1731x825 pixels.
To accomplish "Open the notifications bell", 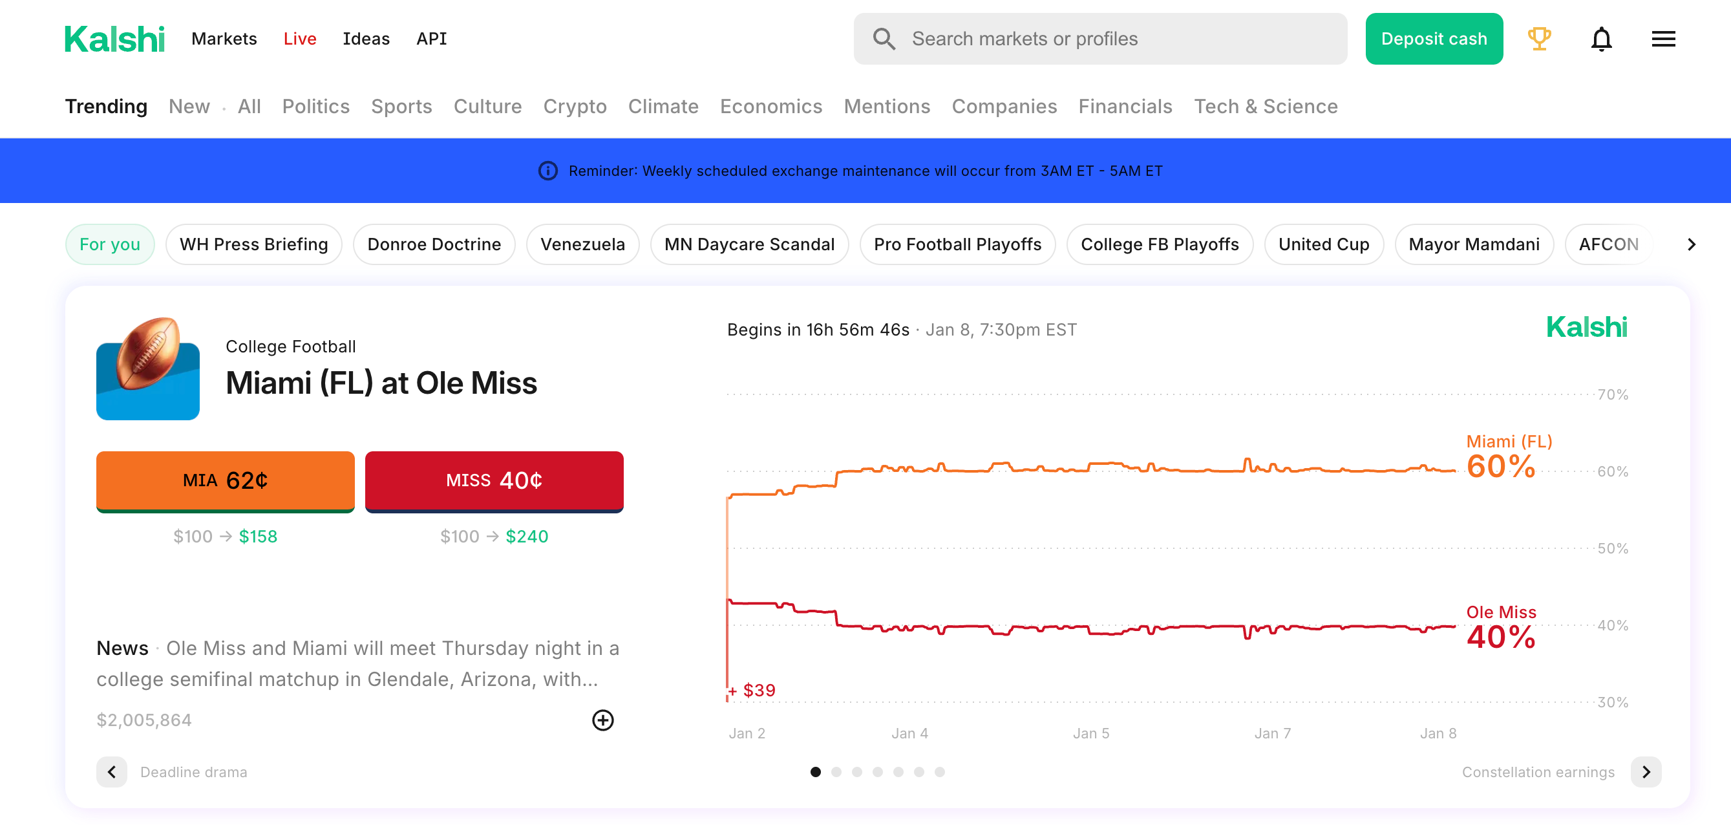I will [1600, 39].
